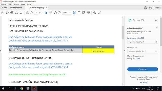Open the Windows Start menu

[3, 88]
